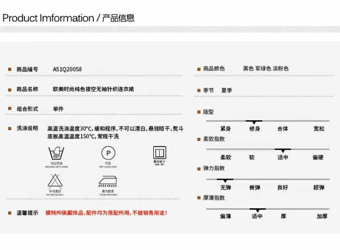Click the hand wash care icon
340x250 pixels.
(56, 153)
